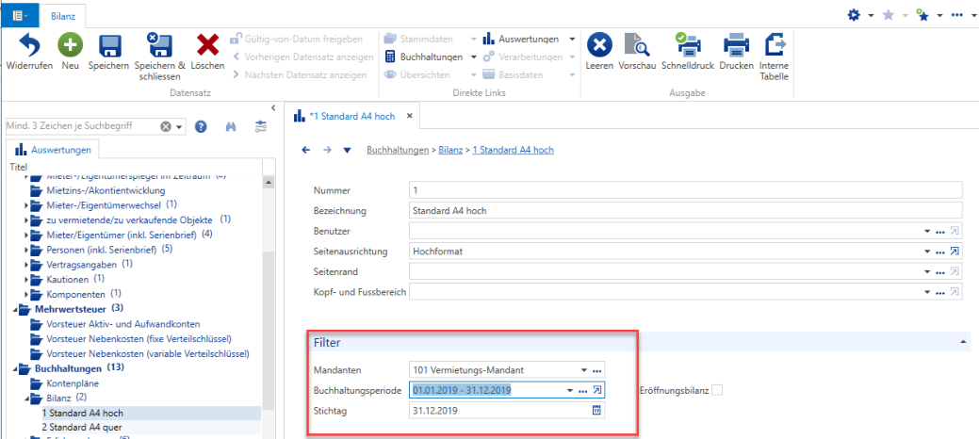This screenshot has height=439, width=979.
Task: Collapse the Filter section arrow
Action: [964, 342]
